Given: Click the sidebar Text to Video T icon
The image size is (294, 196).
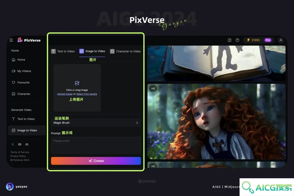Looking at the screenshot, I should [x=14, y=119].
